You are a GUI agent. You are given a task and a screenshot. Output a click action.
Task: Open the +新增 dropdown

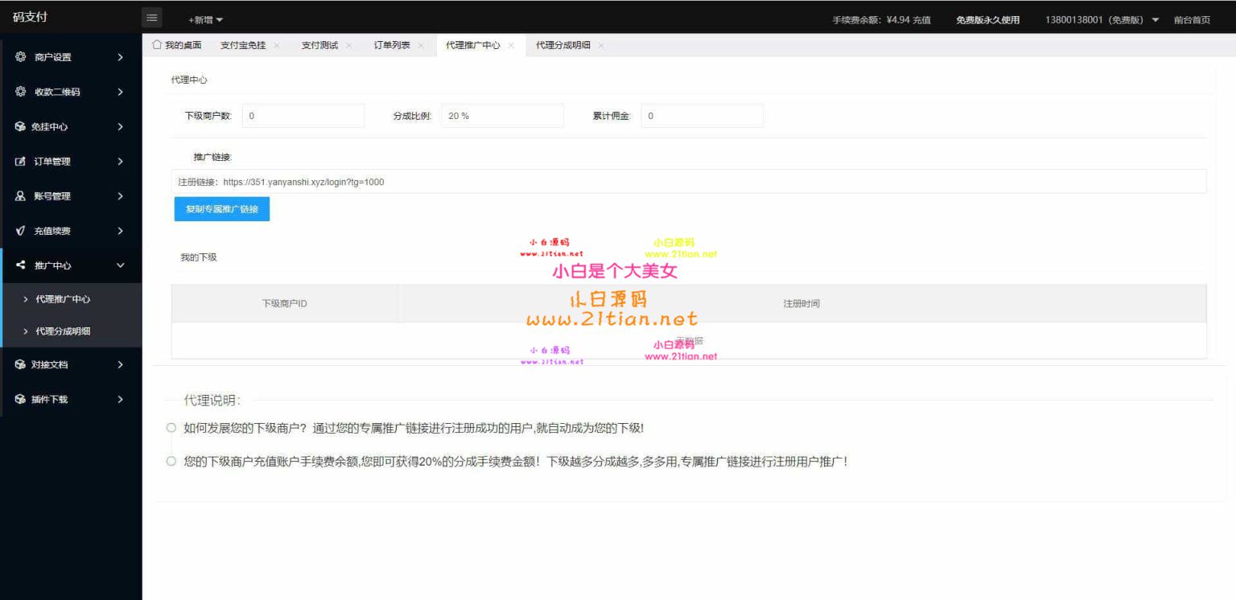coord(206,20)
